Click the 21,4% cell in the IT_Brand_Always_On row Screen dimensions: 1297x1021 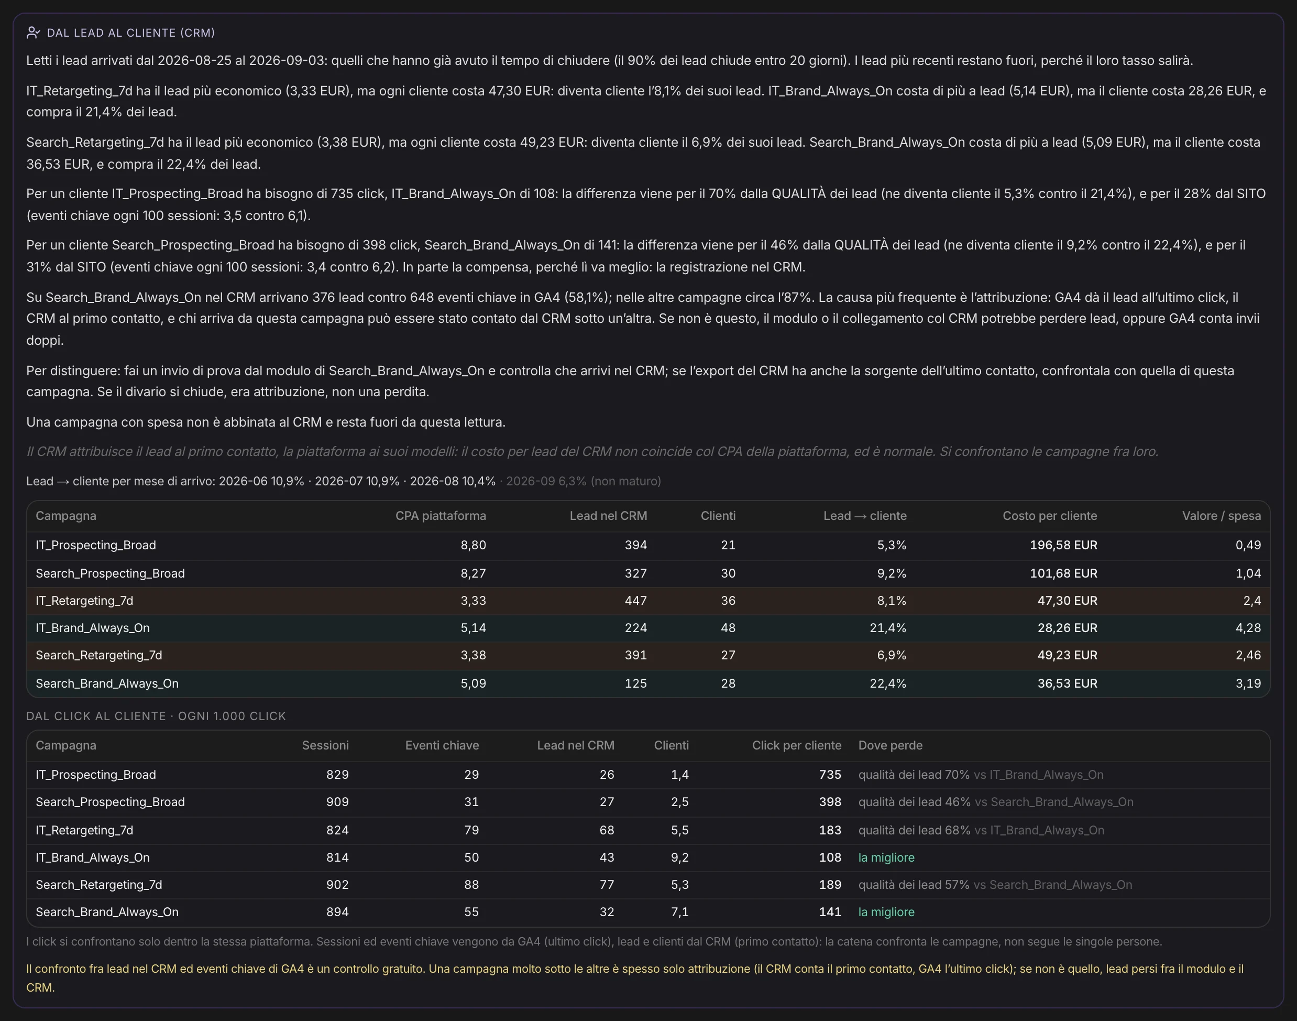(x=888, y=628)
